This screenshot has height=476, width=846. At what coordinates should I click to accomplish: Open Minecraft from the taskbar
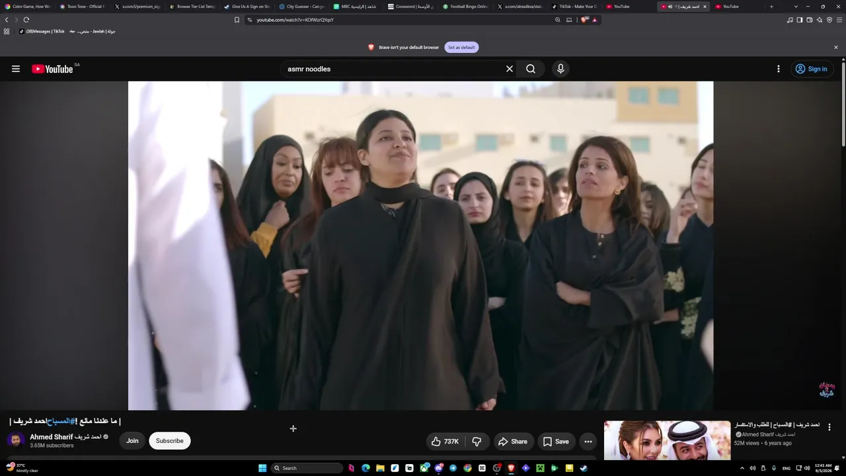click(x=540, y=468)
